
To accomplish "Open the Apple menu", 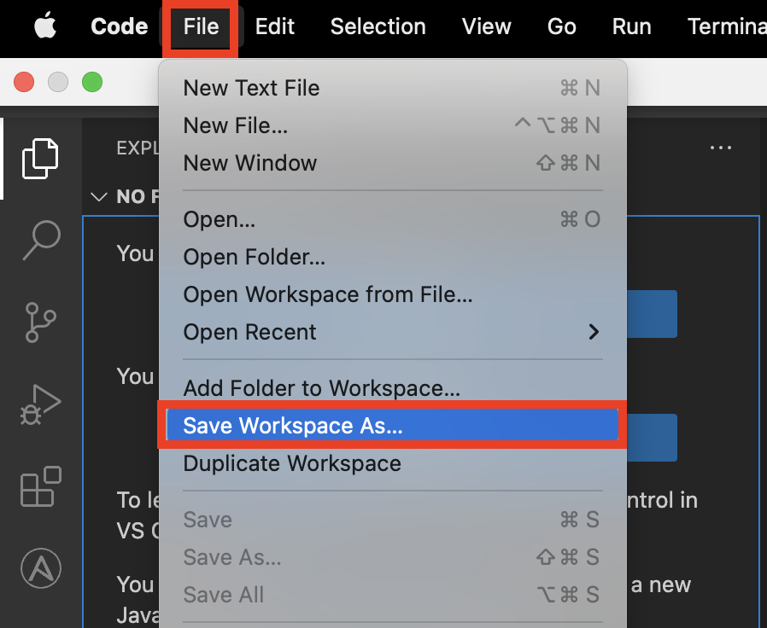I will [45, 26].
